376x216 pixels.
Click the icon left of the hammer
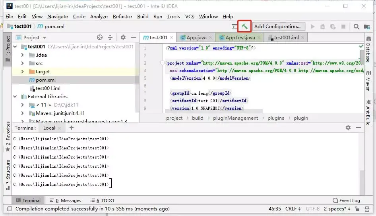click(234, 27)
